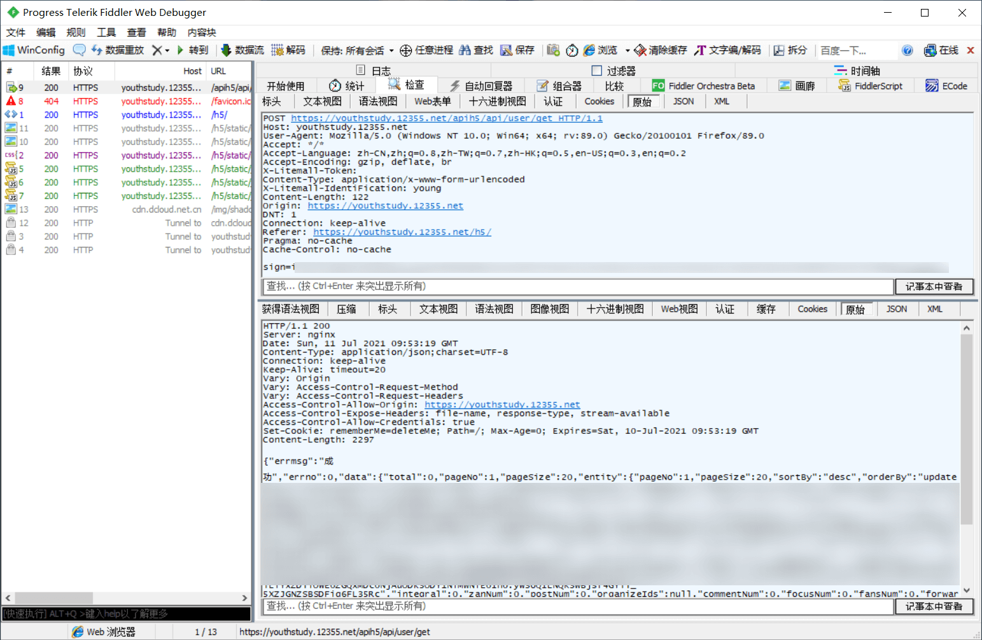The width and height of the screenshot is (982, 640).
Task: Open the ECode tab
Action: 947,86
